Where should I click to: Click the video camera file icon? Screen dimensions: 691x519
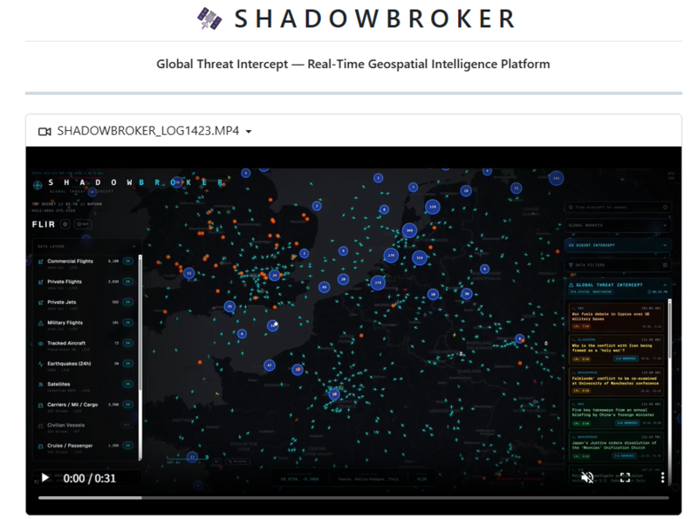pyautogui.click(x=44, y=132)
